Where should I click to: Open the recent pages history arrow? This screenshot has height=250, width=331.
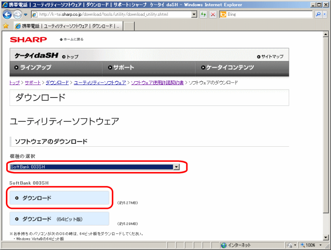coord(25,15)
